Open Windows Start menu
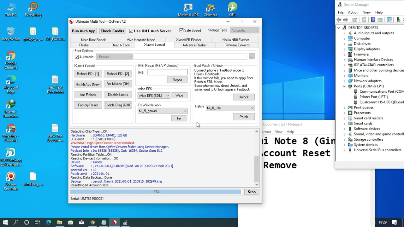404x227 pixels. pos(5,222)
